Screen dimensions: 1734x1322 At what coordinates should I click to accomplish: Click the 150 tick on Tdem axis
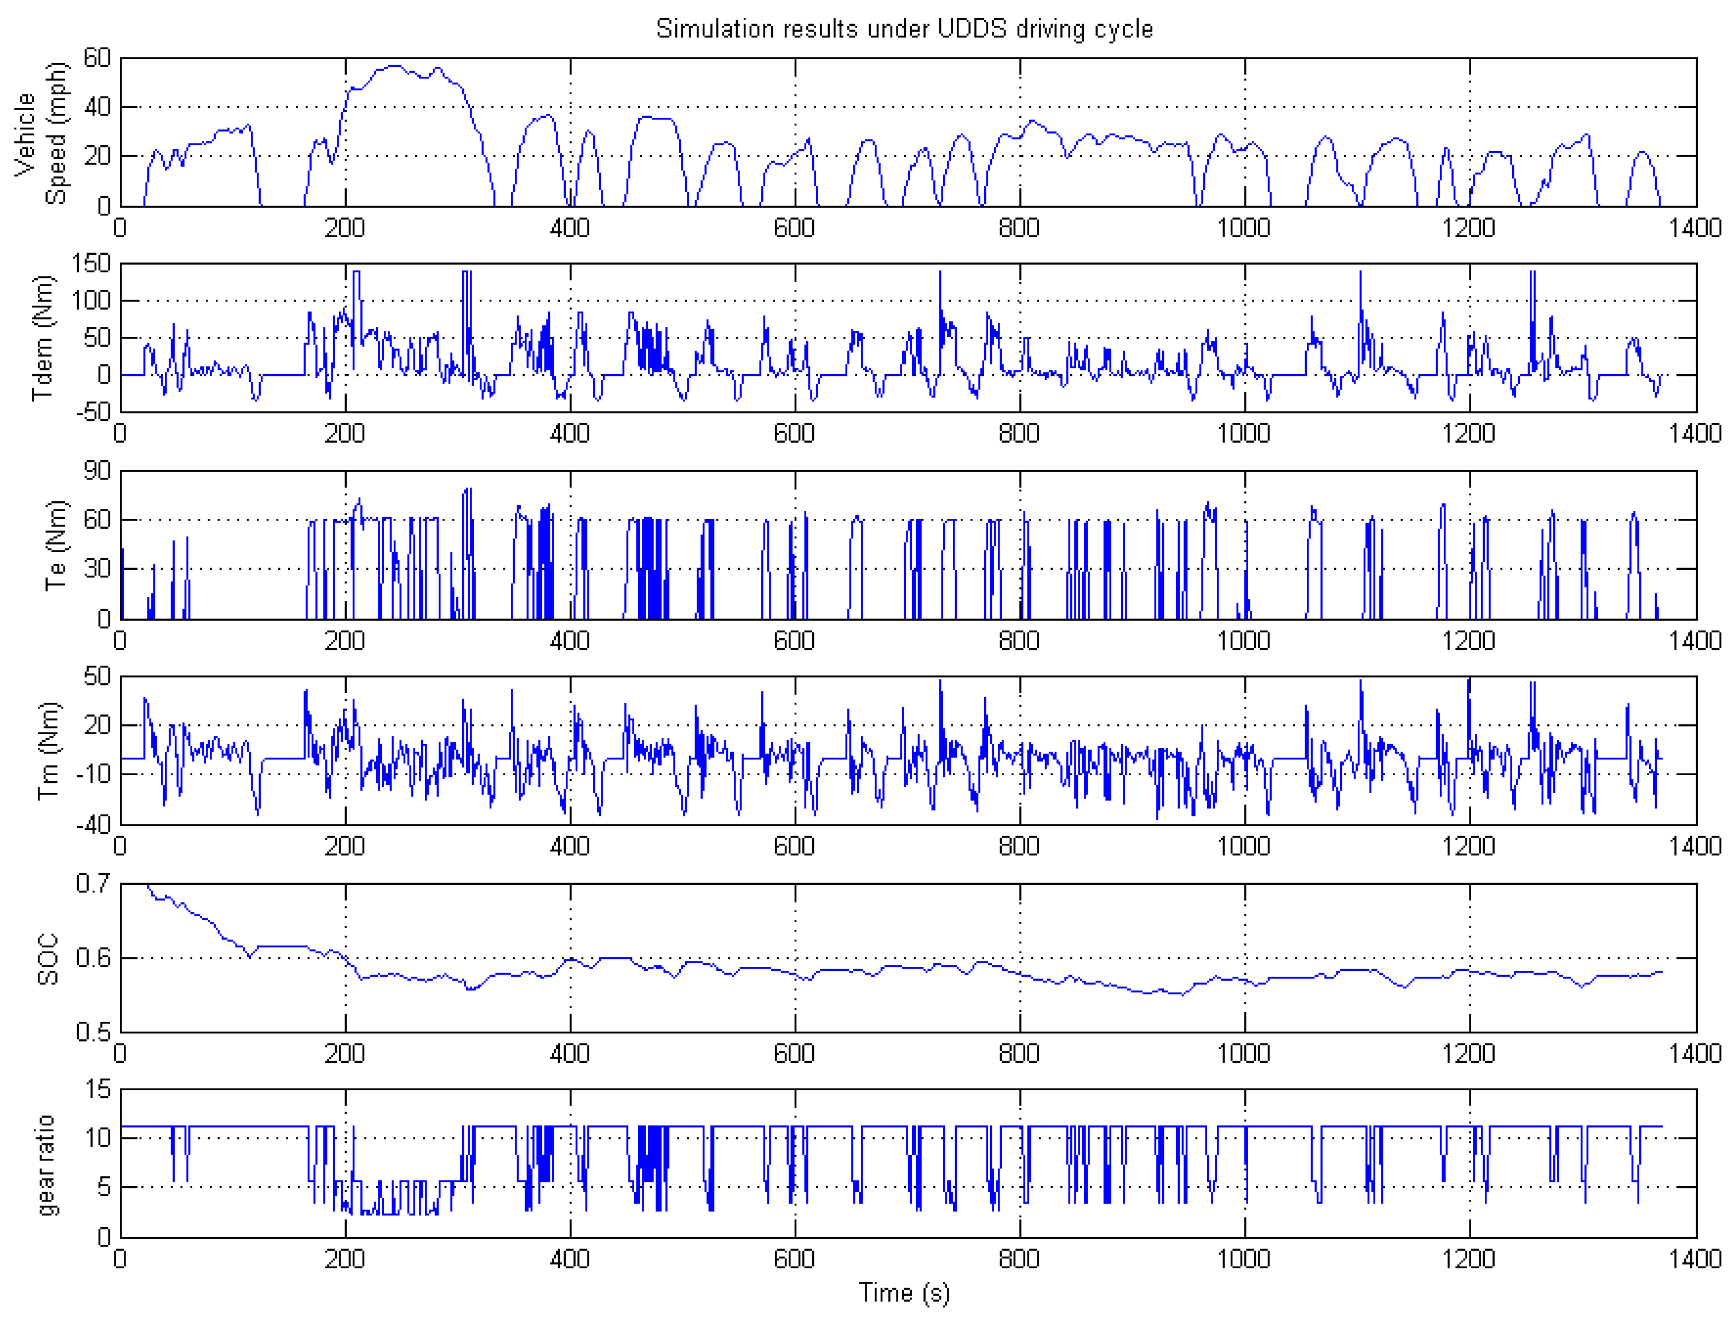point(90,264)
